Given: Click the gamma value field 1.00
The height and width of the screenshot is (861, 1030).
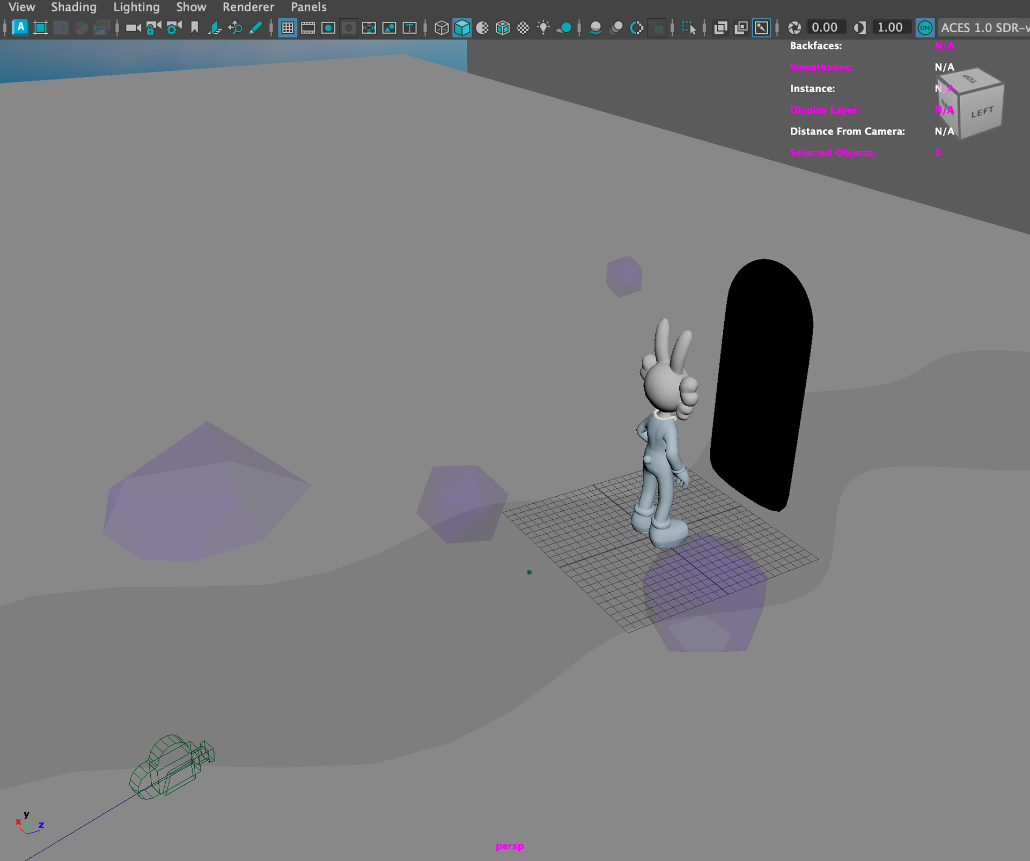Looking at the screenshot, I should point(889,28).
